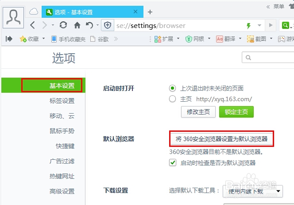This screenshot has width=294, height=205.
Task: Click 将360安全浏览器设置为默认浏览器 button
Action: [x=221, y=139]
